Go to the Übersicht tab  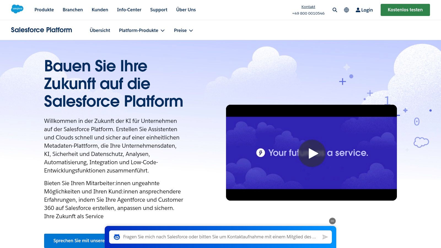click(x=100, y=30)
